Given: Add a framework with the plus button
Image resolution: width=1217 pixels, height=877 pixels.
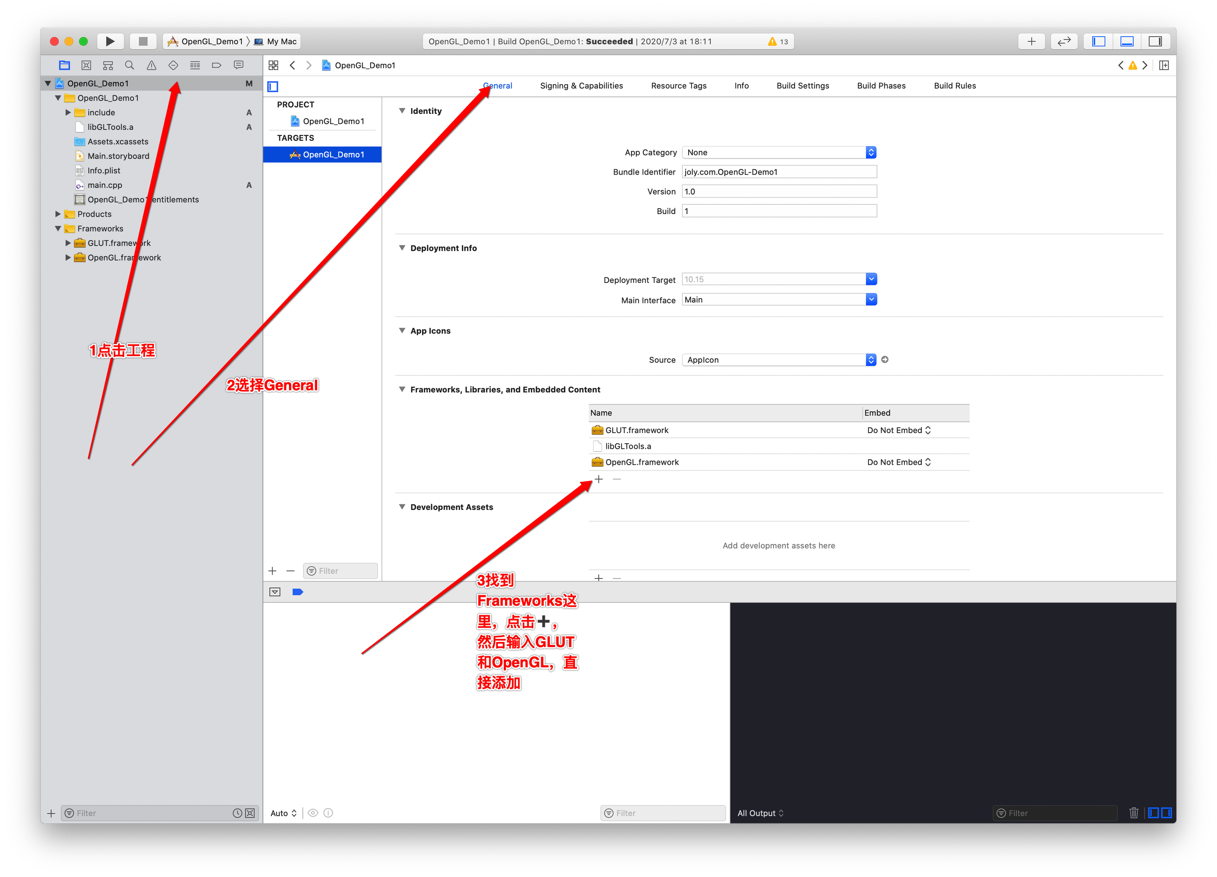Looking at the screenshot, I should [599, 479].
